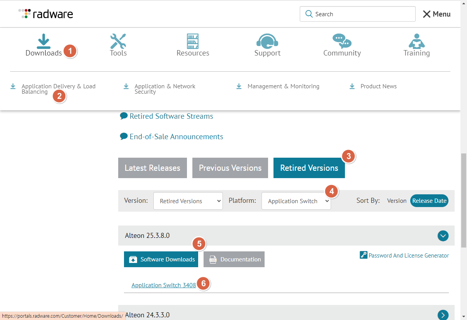Image resolution: width=467 pixels, height=320 pixels.
Task: Click the search magnifier icon
Action: point(309,14)
